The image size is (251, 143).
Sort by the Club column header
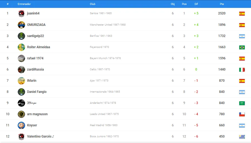click(93, 4)
